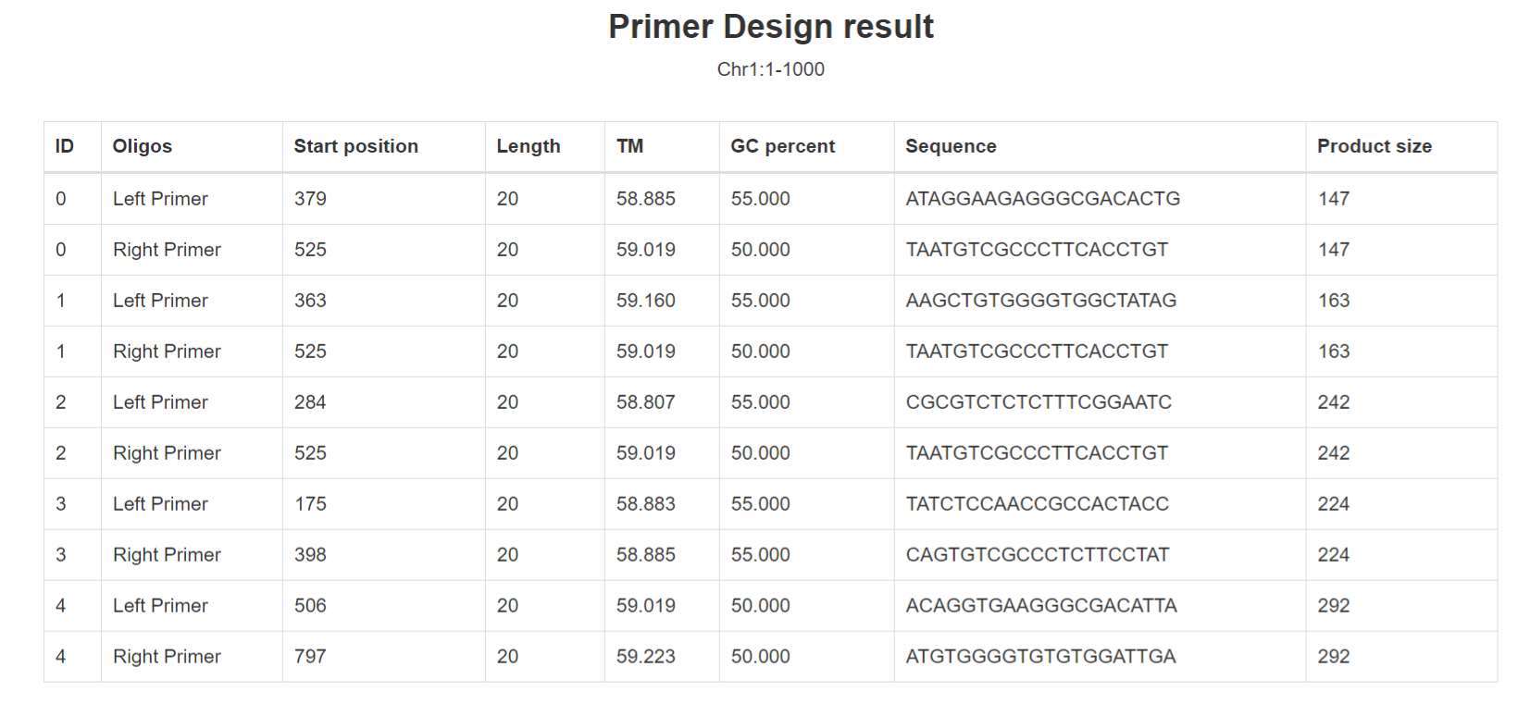Click the Oligos column header
Viewport: 1518px width, 704px height.
(143, 146)
